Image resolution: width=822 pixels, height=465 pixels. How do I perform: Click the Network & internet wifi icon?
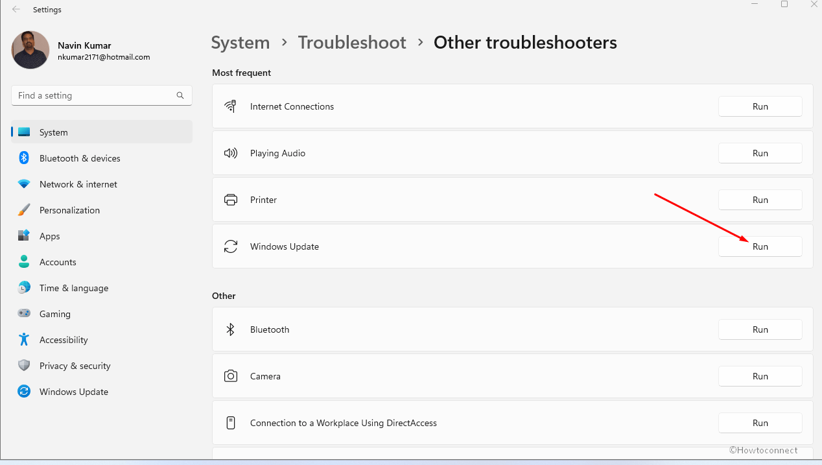click(24, 184)
